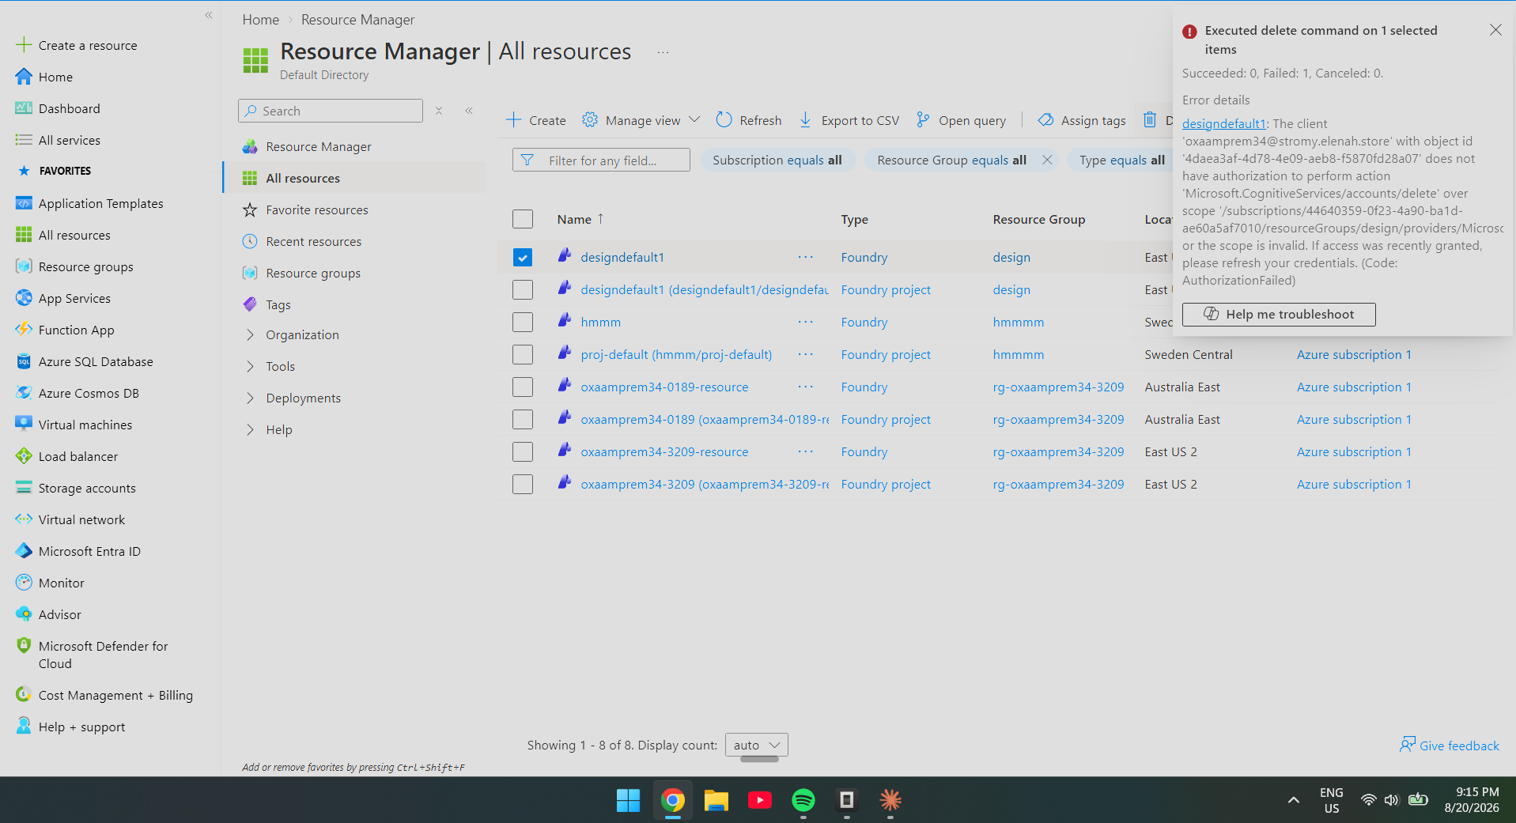Open Storage accounts favorite

87,488
